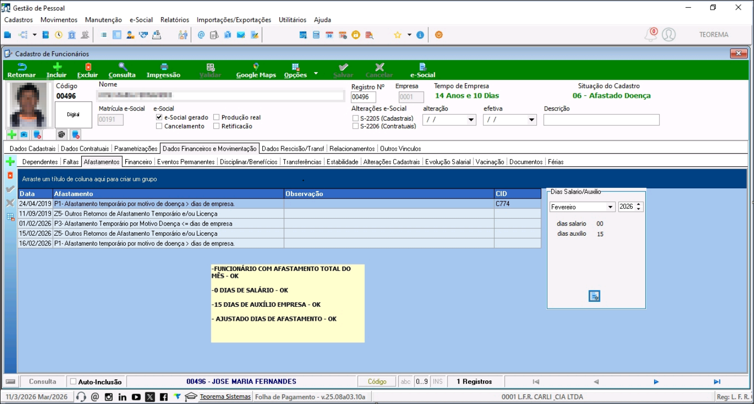Click the Teorema Sistemas link
This screenshot has height=404, width=754.
225,397
